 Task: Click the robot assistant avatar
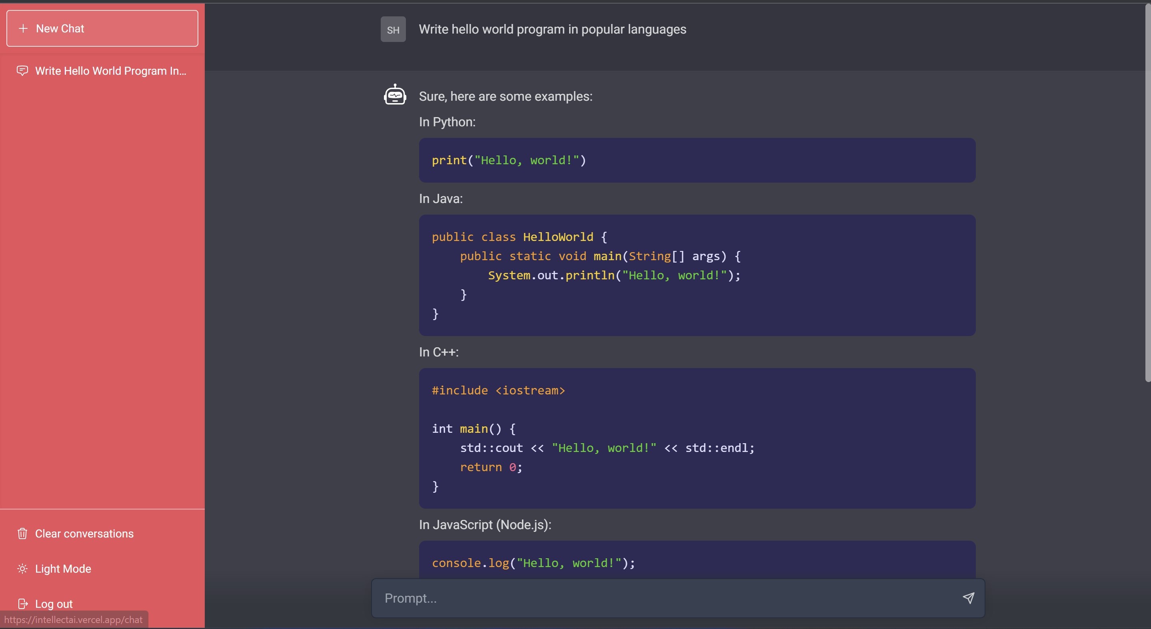point(395,94)
